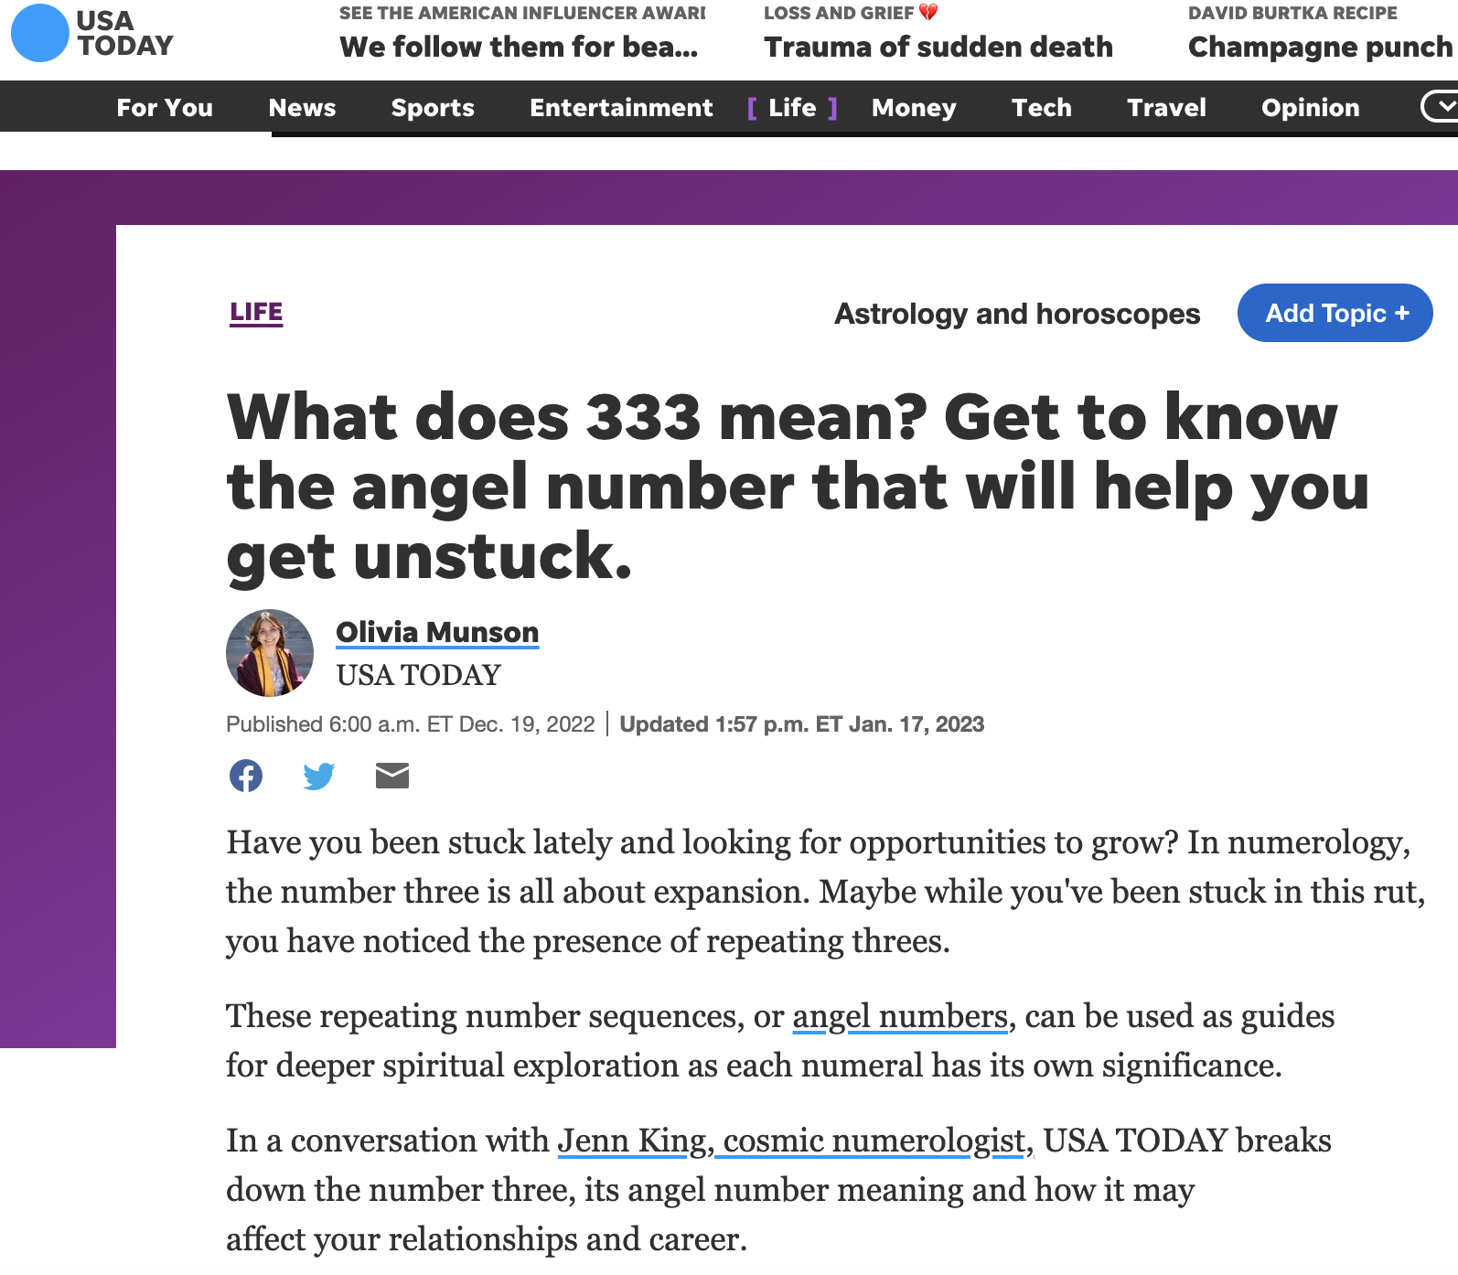Follow the angel numbers link
Viewport: 1458px width, 1275px height.
(x=900, y=1016)
